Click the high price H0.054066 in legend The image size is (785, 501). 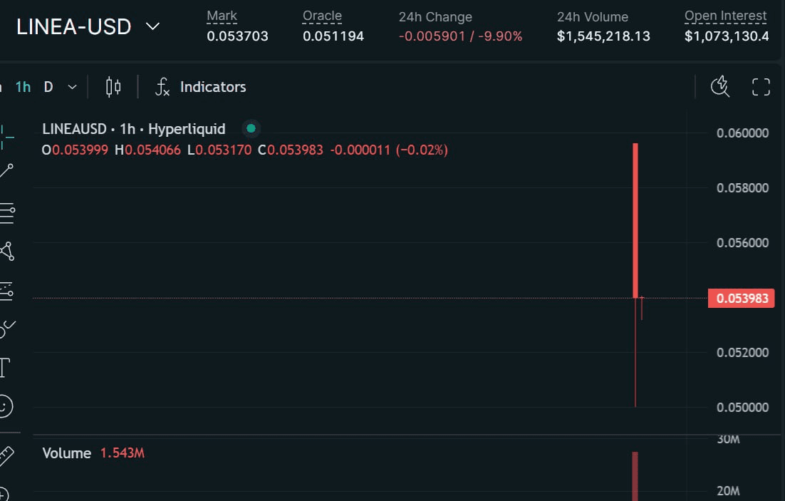click(x=147, y=150)
